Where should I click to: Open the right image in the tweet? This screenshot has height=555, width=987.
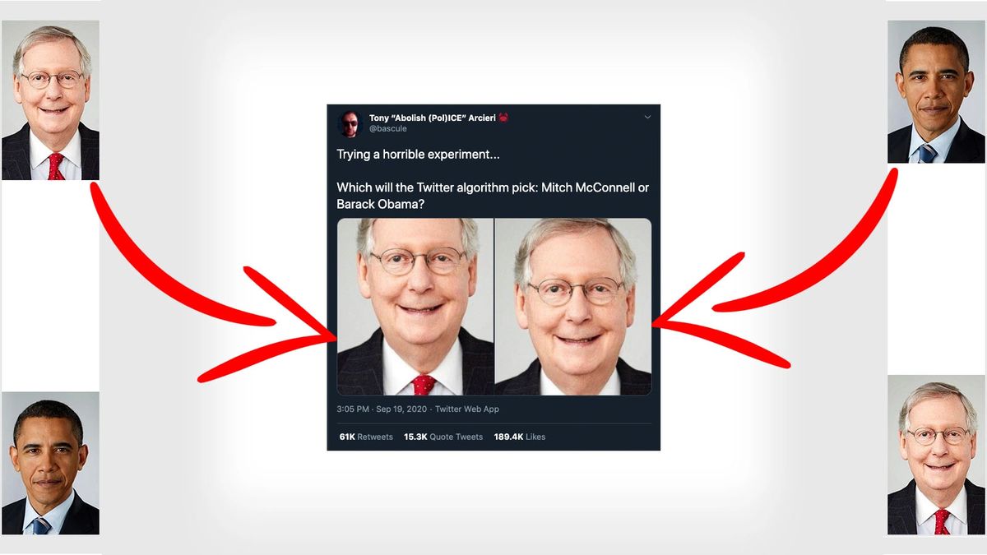[x=573, y=307]
